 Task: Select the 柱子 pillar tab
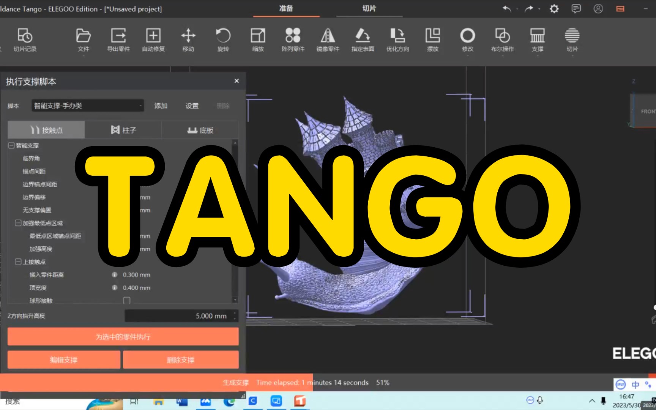pos(123,130)
